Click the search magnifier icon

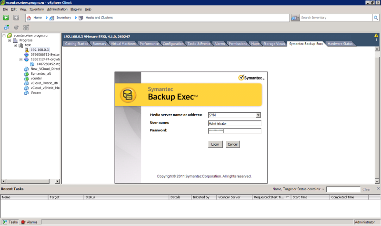[376, 18]
